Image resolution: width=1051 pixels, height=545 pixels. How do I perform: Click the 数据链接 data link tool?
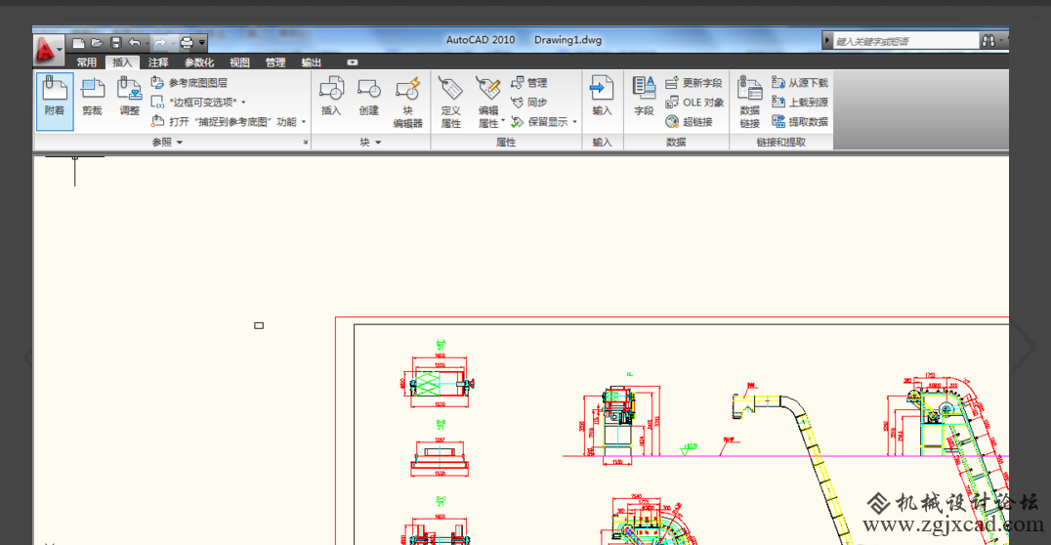749,103
